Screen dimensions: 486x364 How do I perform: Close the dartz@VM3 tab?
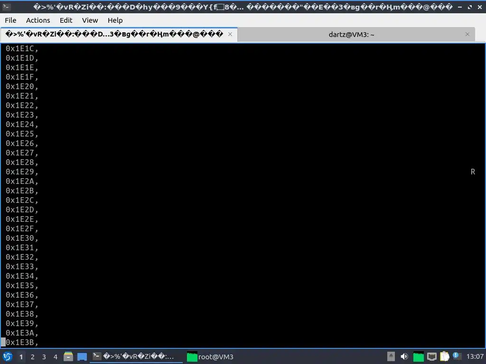point(467,34)
